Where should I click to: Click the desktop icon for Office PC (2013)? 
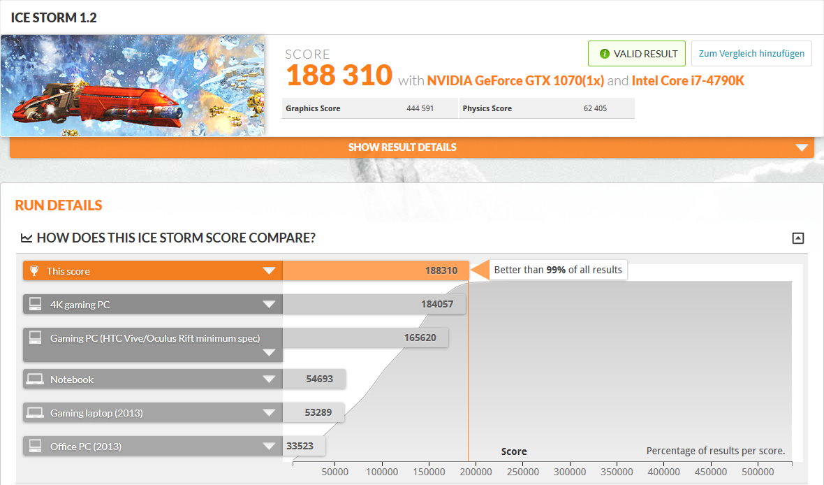point(35,446)
